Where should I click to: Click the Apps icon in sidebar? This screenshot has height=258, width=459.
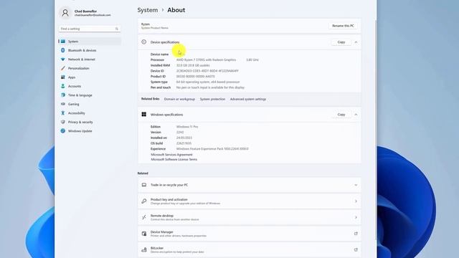pyautogui.click(x=63, y=77)
